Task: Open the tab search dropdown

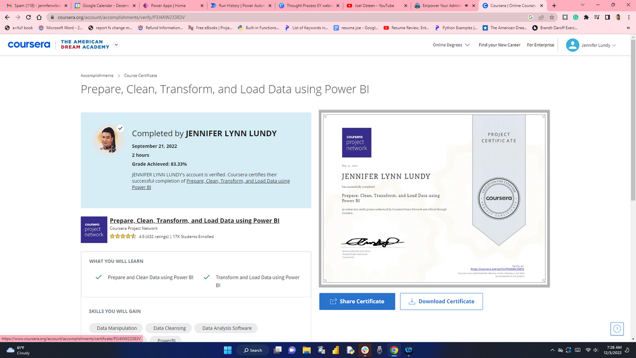Action: [582, 6]
